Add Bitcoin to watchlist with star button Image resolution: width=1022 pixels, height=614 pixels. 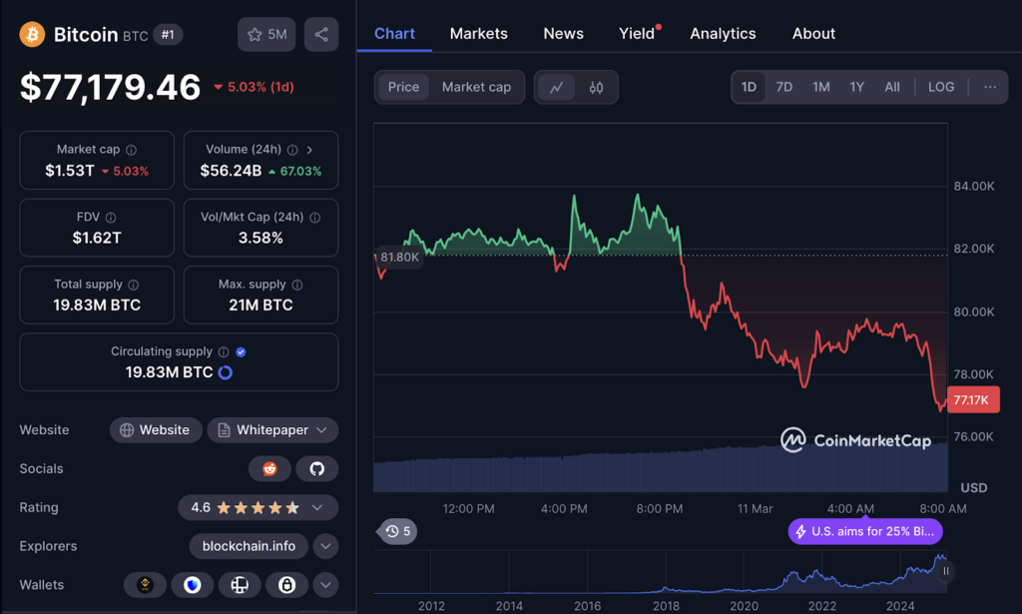click(266, 34)
